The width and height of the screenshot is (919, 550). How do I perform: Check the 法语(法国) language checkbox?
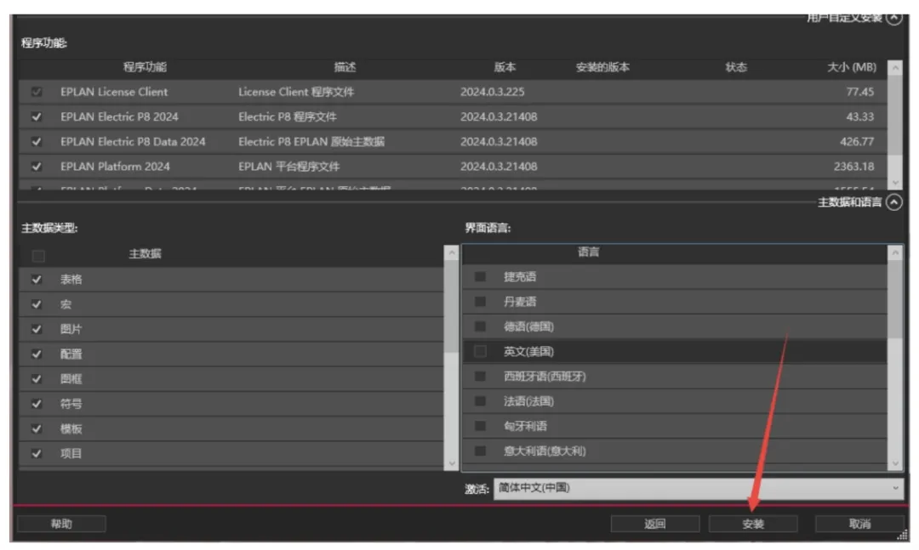(480, 401)
